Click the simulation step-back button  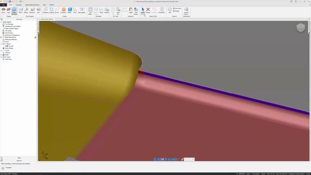162,159
